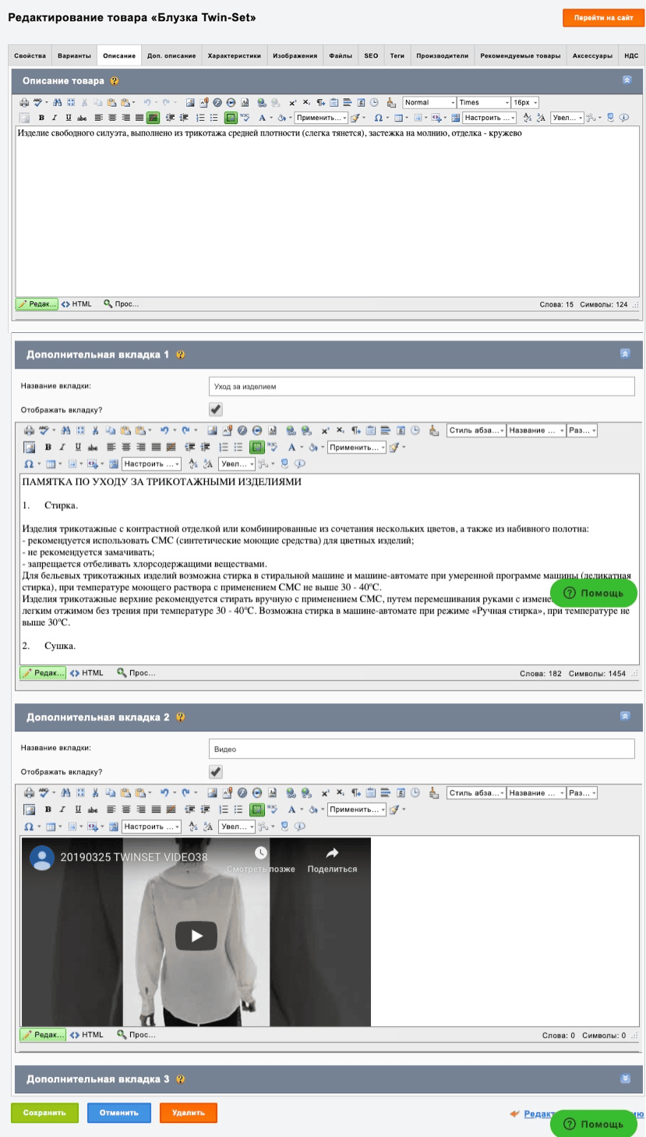Switch to the 'Характеристики' tab
The height and width of the screenshot is (1137, 646).
coord(235,56)
